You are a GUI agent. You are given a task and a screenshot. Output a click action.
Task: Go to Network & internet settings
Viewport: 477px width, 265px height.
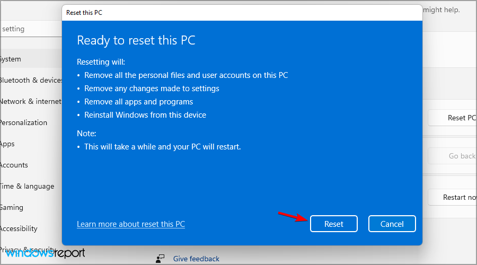pyautogui.click(x=30, y=101)
